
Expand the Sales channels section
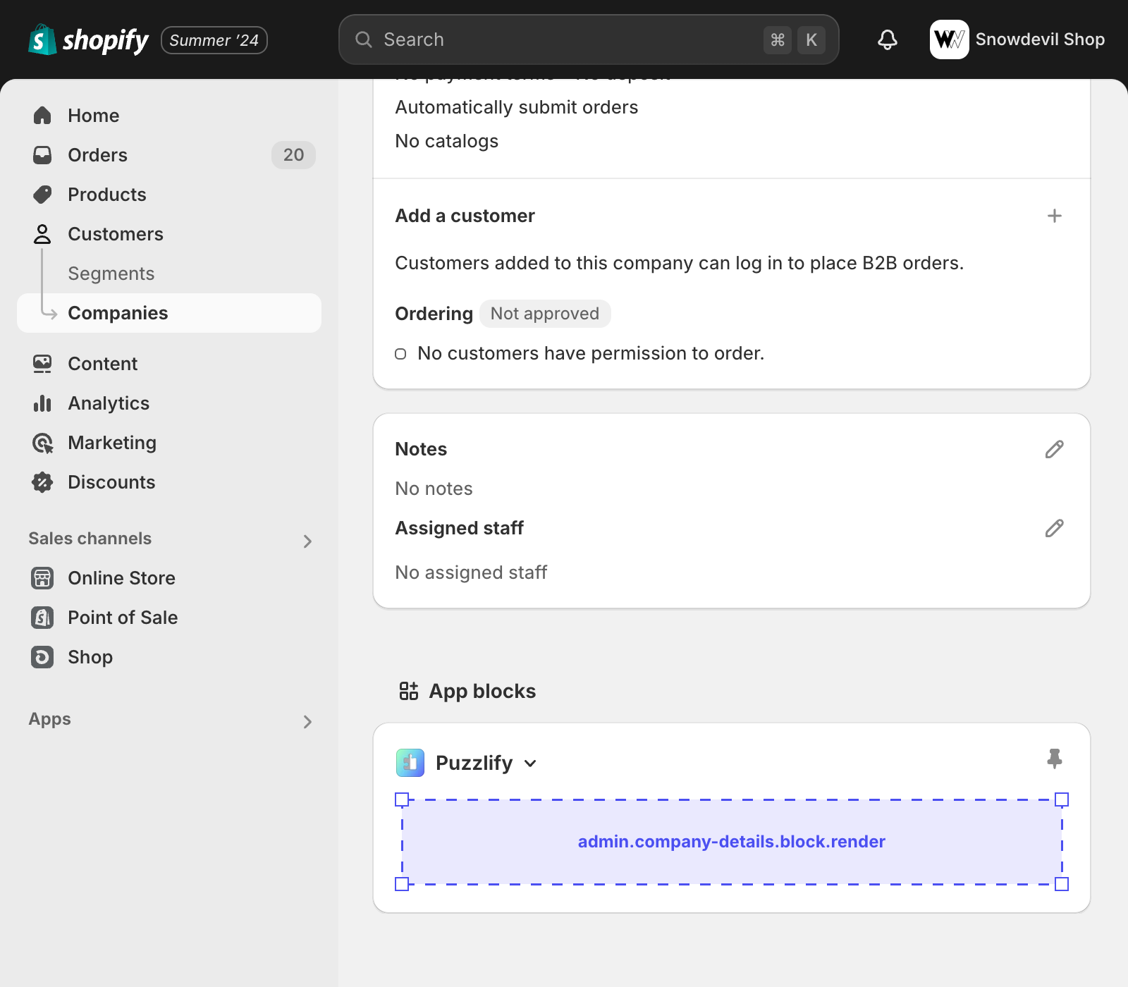307,541
